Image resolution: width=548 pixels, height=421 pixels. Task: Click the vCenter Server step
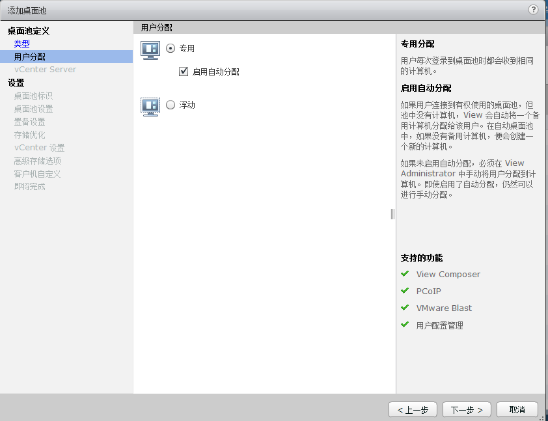click(x=45, y=70)
